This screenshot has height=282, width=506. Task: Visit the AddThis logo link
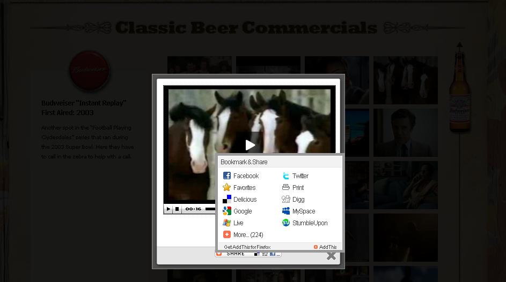coord(325,247)
